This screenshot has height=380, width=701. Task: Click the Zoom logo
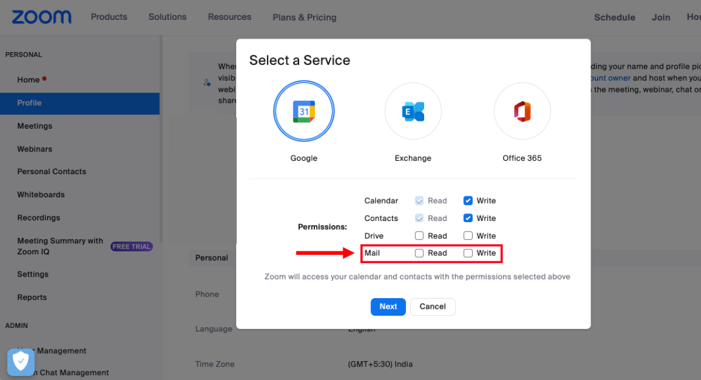(x=41, y=17)
